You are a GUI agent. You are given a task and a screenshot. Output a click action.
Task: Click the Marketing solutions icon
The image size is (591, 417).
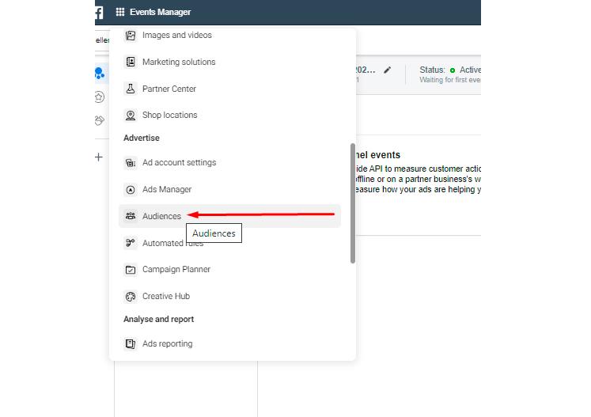131,62
